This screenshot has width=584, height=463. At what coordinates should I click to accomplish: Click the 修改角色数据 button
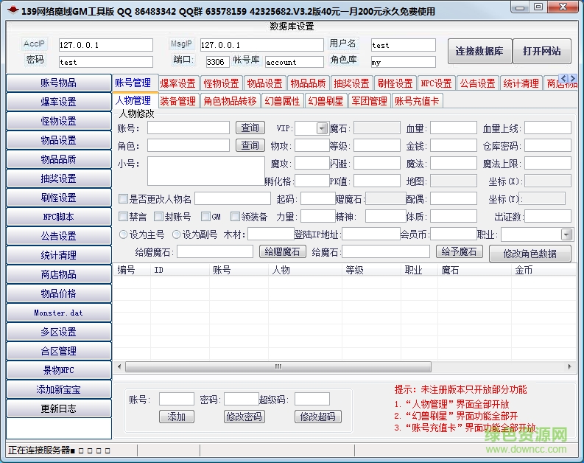(530, 254)
